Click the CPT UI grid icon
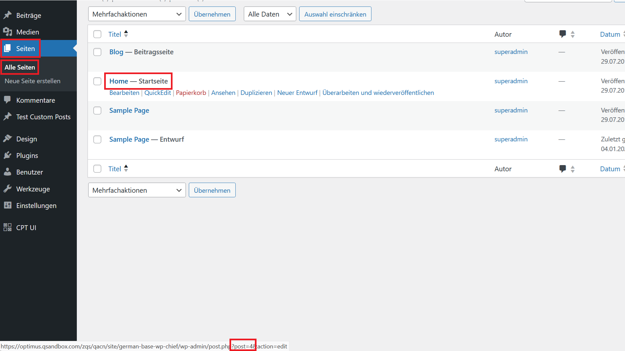Image resolution: width=625 pixels, height=351 pixels. click(x=7, y=227)
